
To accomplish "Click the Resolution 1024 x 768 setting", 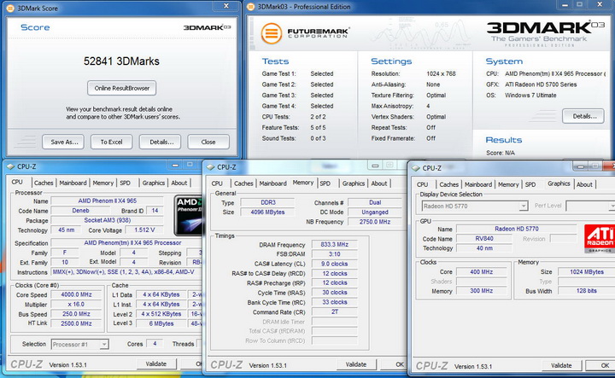I will pos(442,73).
